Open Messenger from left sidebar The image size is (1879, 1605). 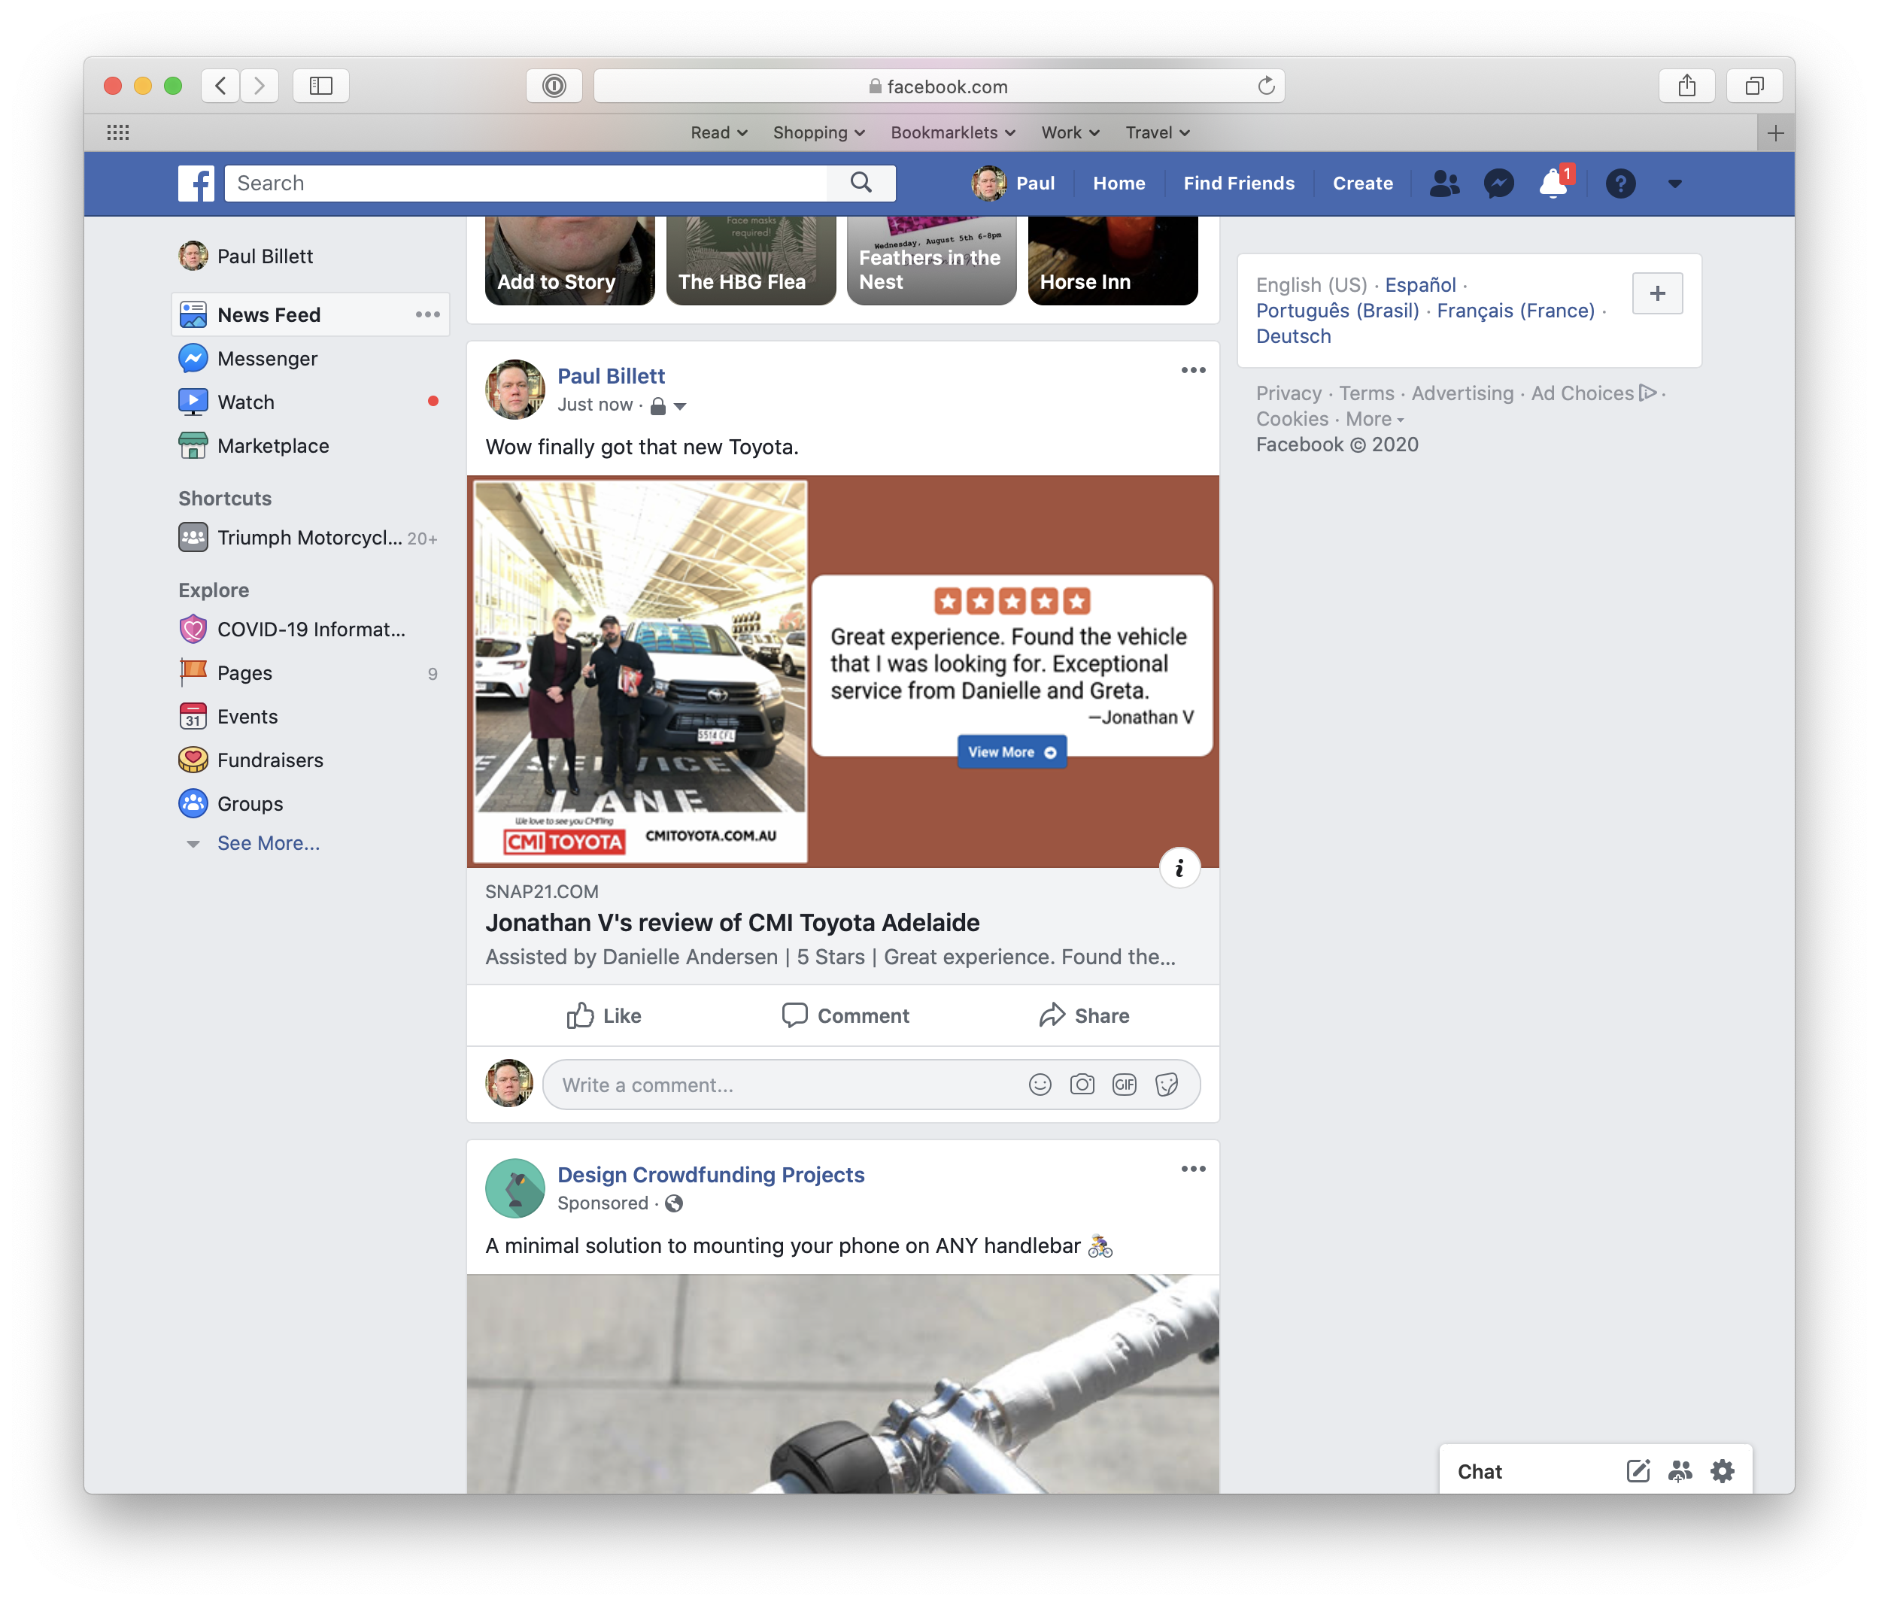pos(266,358)
